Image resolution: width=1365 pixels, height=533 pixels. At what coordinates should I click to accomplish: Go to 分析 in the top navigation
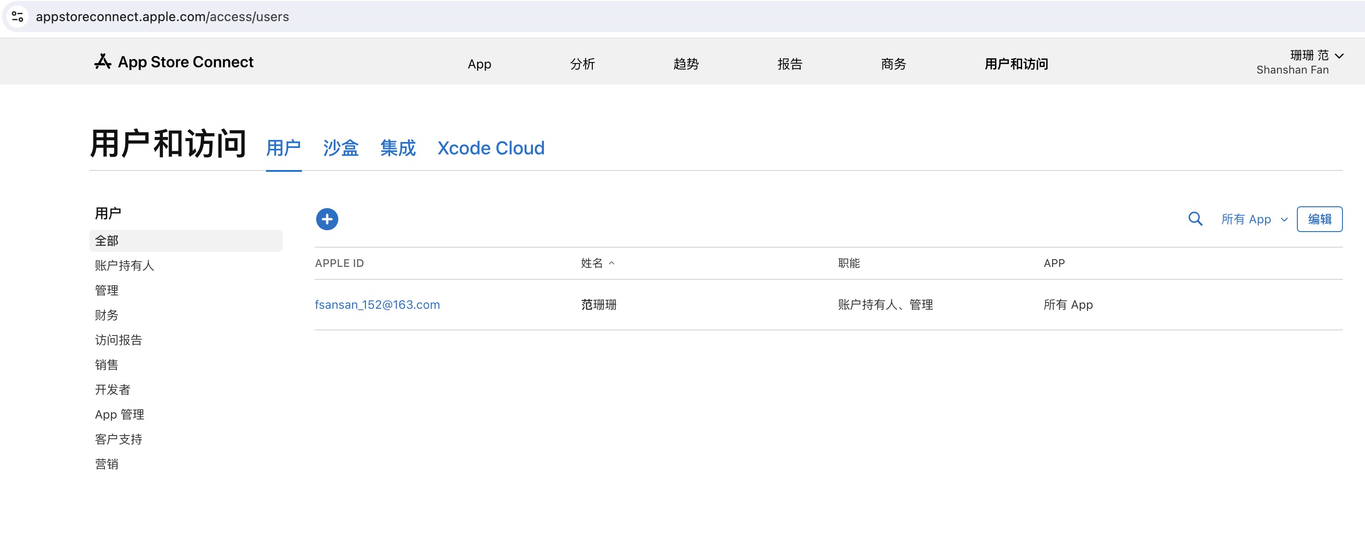[582, 64]
